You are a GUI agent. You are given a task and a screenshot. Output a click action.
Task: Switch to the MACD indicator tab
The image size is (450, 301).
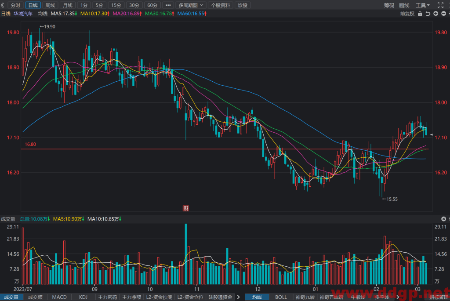(59, 297)
